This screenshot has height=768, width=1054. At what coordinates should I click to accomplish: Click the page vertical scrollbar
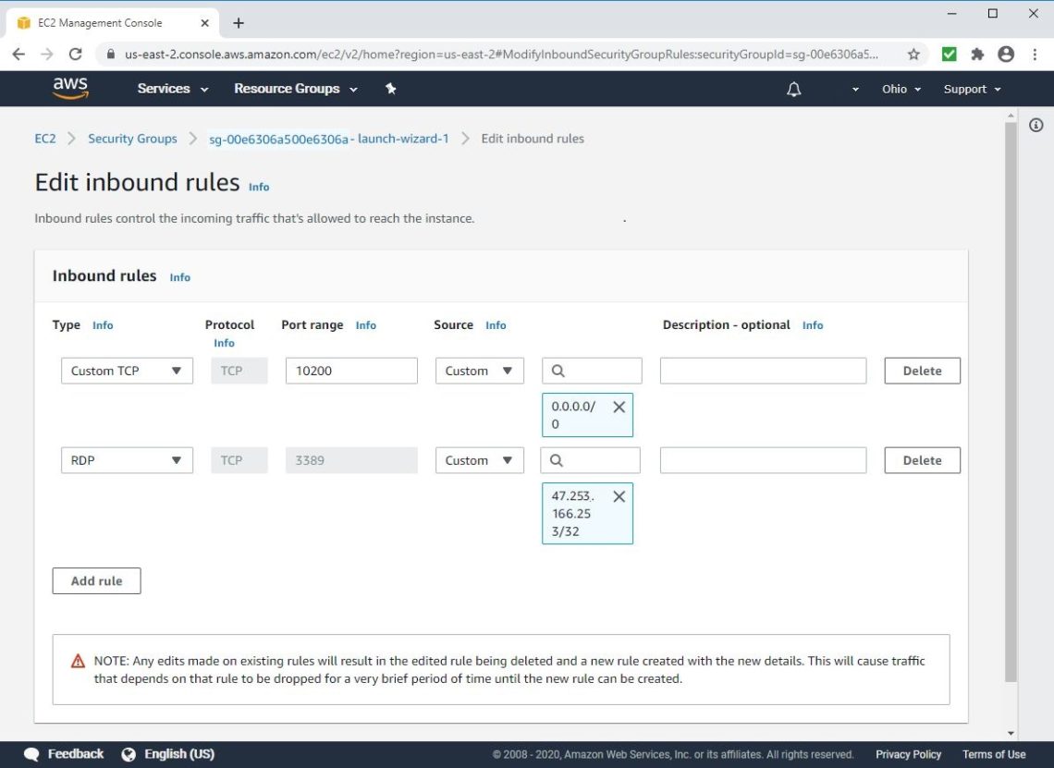[x=1011, y=402]
